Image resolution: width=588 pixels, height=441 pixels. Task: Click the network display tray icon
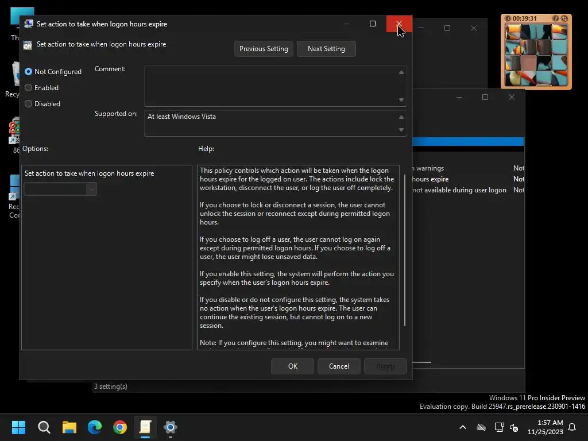[499, 427]
